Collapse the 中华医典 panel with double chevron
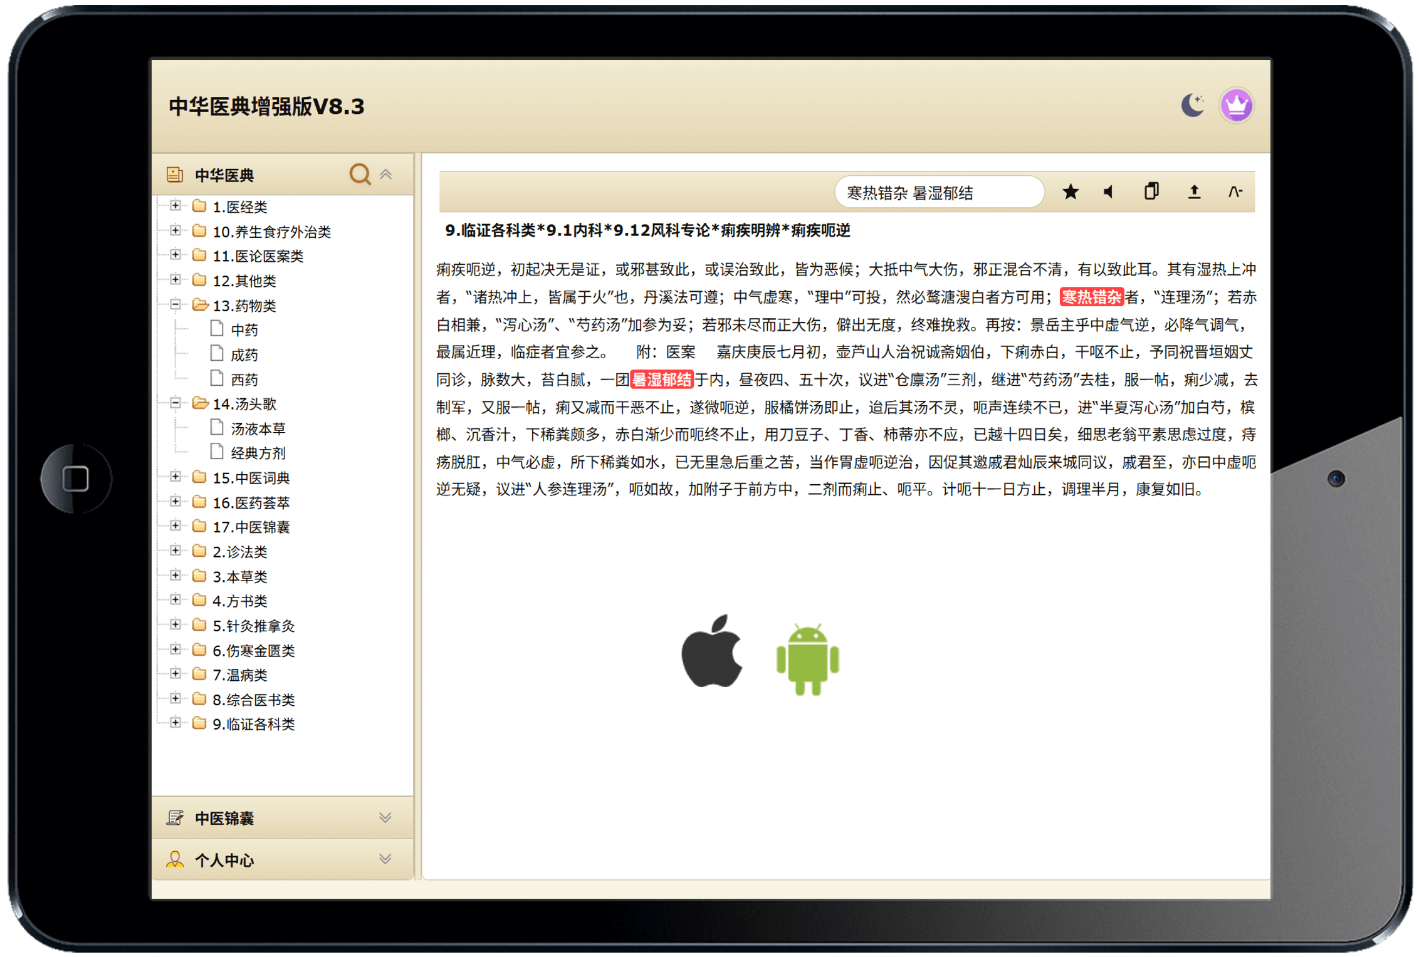Screen dimensions: 1419x957 click(386, 174)
